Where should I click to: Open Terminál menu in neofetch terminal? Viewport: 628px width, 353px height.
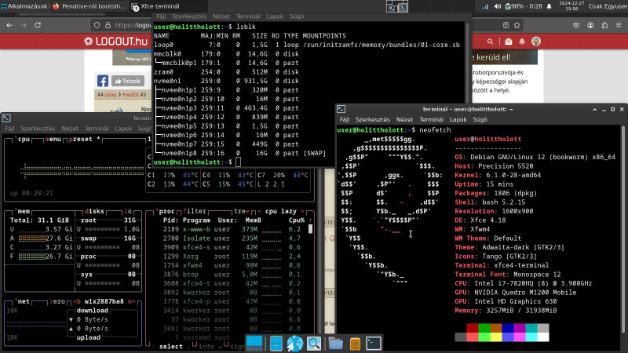[431, 119]
